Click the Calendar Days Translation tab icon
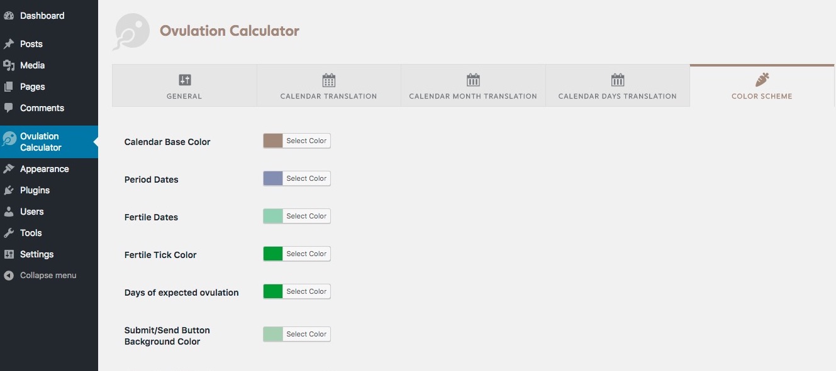The height and width of the screenshot is (371, 836). pos(618,80)
